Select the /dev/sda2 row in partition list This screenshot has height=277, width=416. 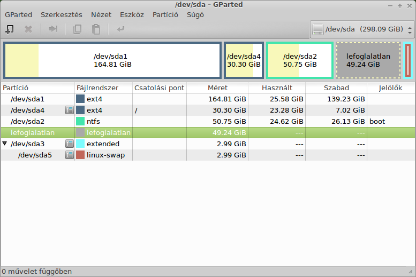208,121
